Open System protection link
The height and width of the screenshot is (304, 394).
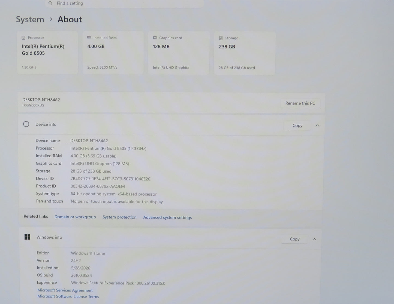tap(119, 217)
